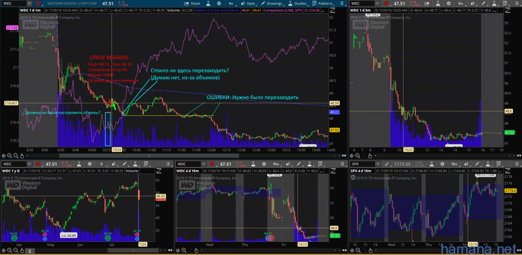Open patterns icon in 5m chart toolbar

[505, 4]
